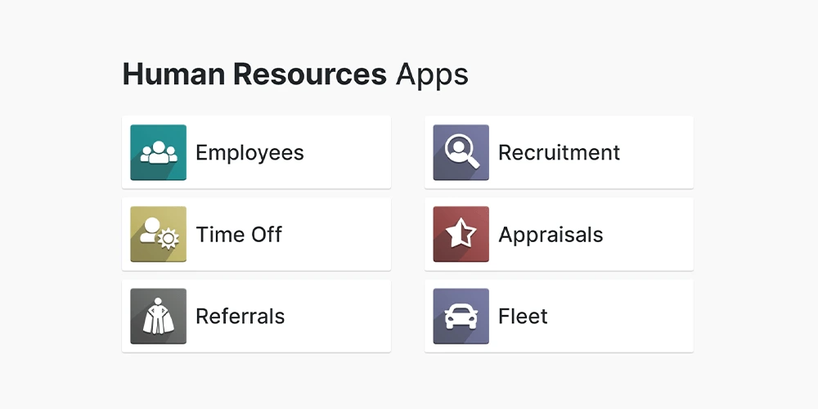The height and width of the screenshot is (409, 818).
Task: Click the word "Apps" in the heading
Action: [x=432, y=74]
